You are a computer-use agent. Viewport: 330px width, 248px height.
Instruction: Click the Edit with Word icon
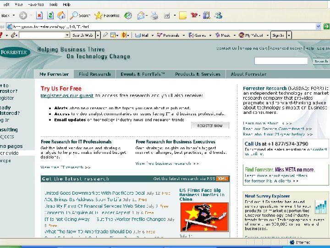point(167,16)
